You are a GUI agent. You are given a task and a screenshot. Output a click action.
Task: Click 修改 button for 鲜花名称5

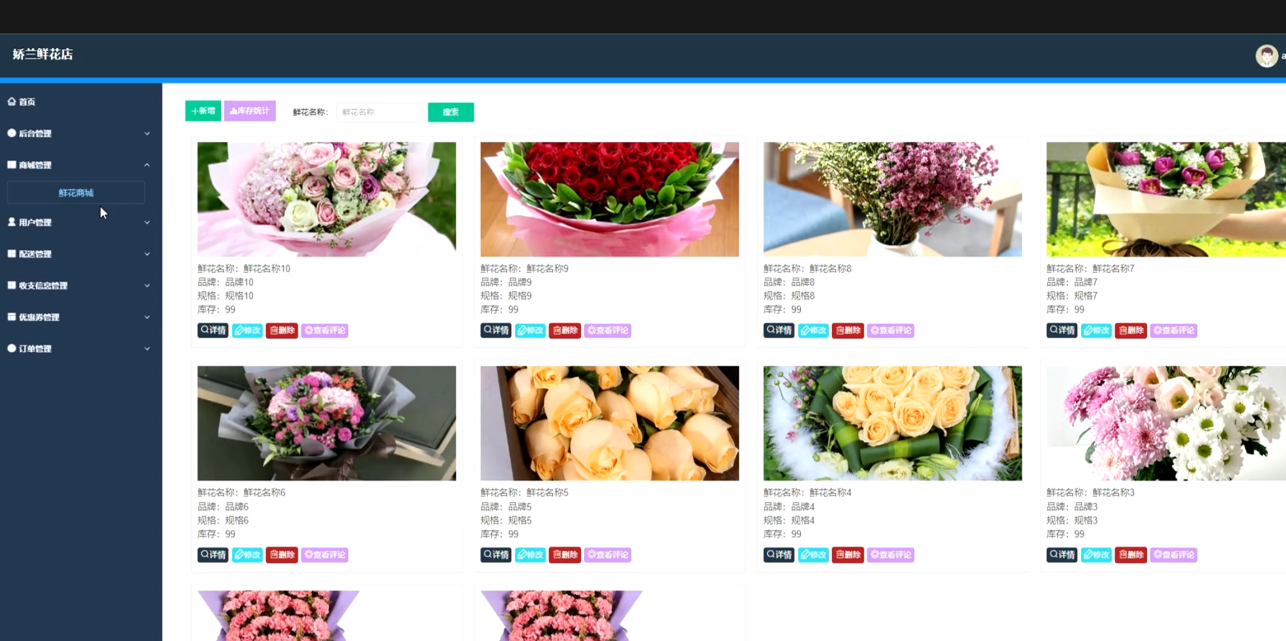coord(530,554)
